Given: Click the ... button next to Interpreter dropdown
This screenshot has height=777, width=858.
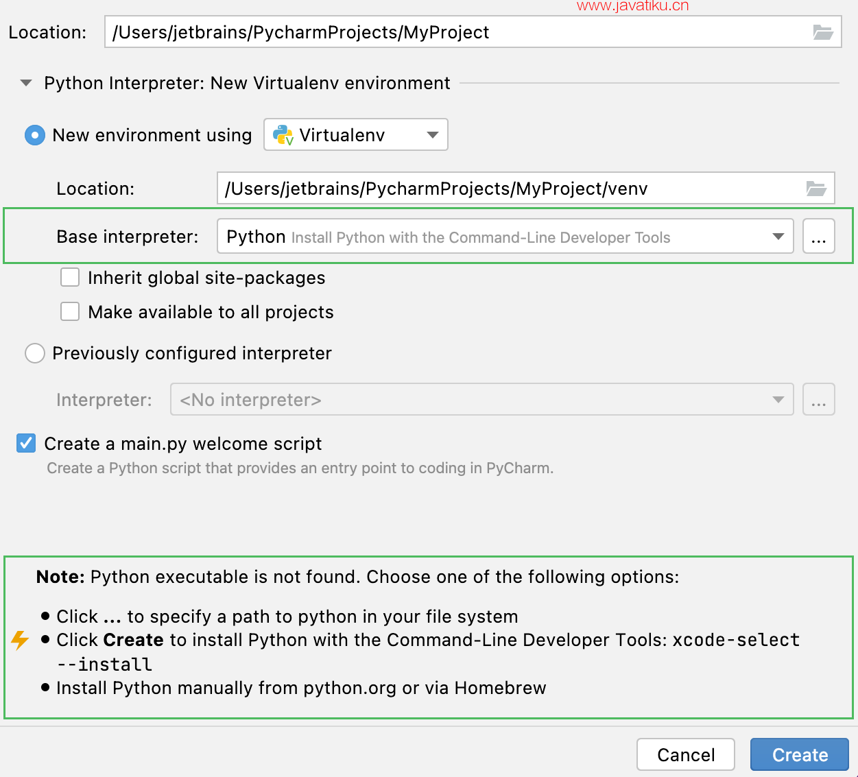Looking at the screenshot, I should click(819, 399).
